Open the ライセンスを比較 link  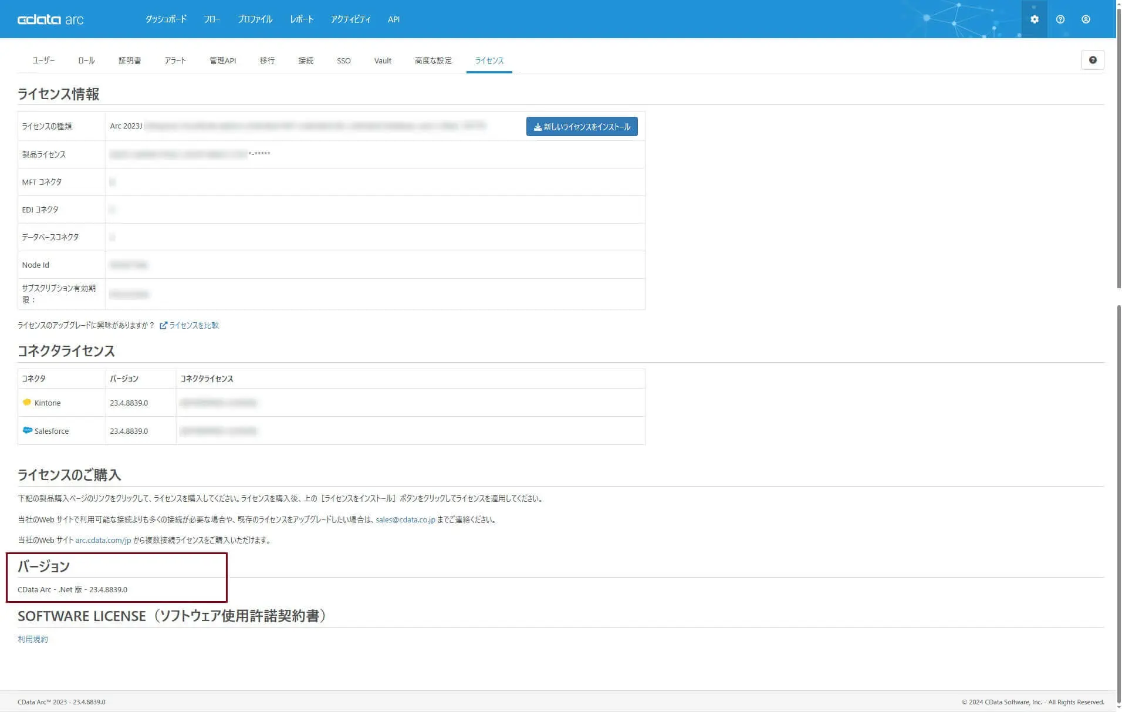(194, 325)
